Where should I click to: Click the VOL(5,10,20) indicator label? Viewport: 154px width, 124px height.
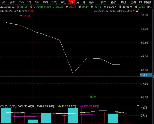click(x=8, y=106)
